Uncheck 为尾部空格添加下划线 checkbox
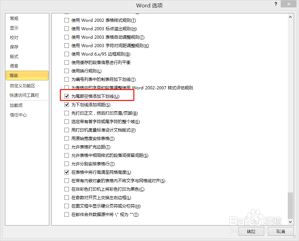299x241 pixels. 66,96
